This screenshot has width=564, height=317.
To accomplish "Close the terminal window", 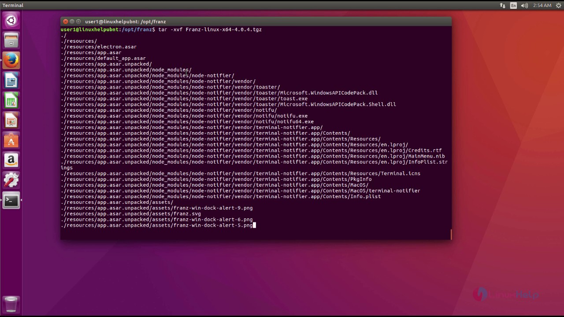I will pos(66,22).
